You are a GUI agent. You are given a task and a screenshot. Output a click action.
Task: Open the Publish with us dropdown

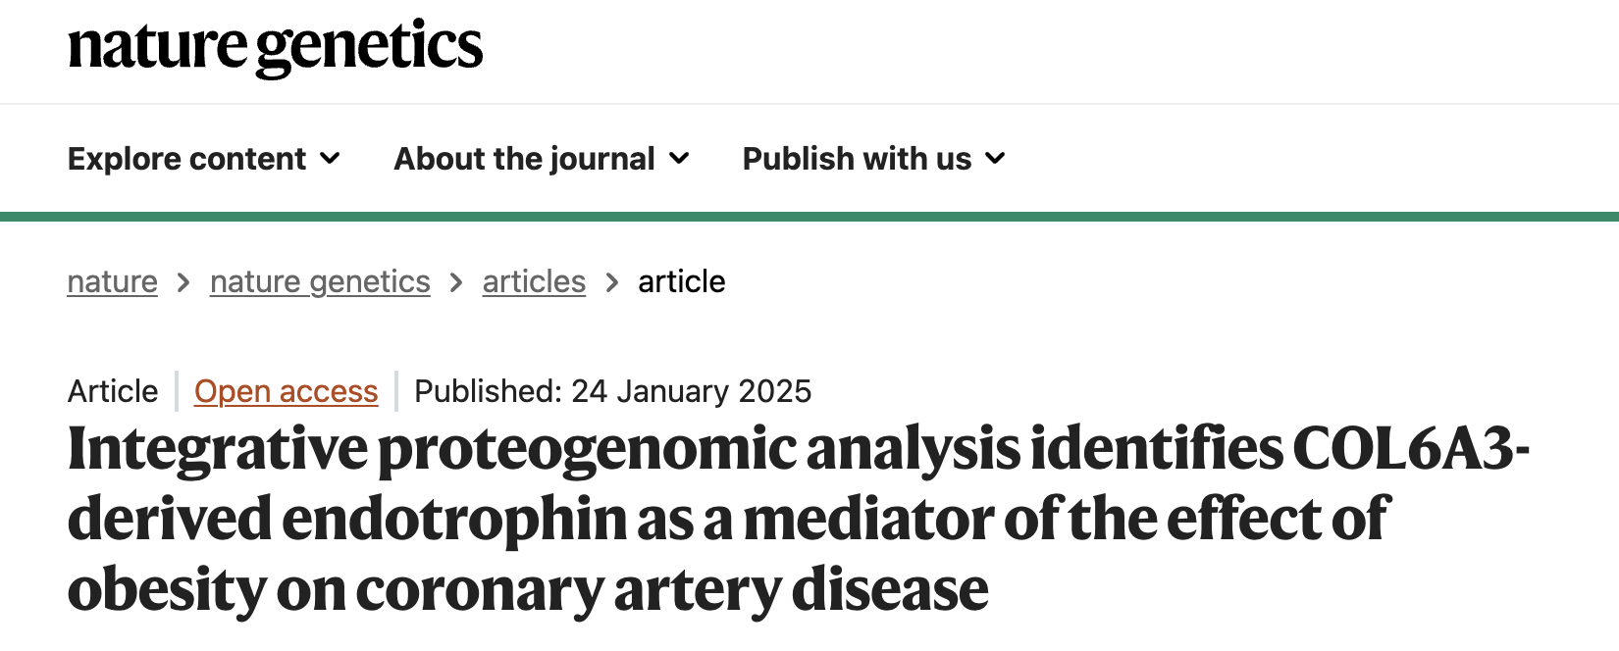(x=856, y=158)
